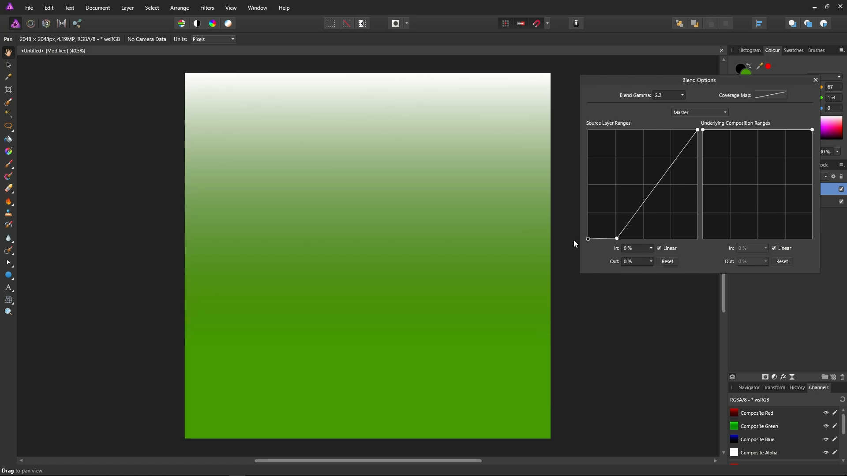Image resolution: width=847 pixels, height=476 pixels.
Task: Open the Units Pixels dropdown
Action: tap(214, 39)
